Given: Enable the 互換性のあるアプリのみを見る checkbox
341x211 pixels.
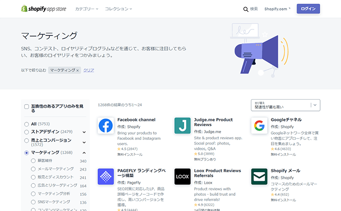Looking at the screenshot, I should pos(27,107).
